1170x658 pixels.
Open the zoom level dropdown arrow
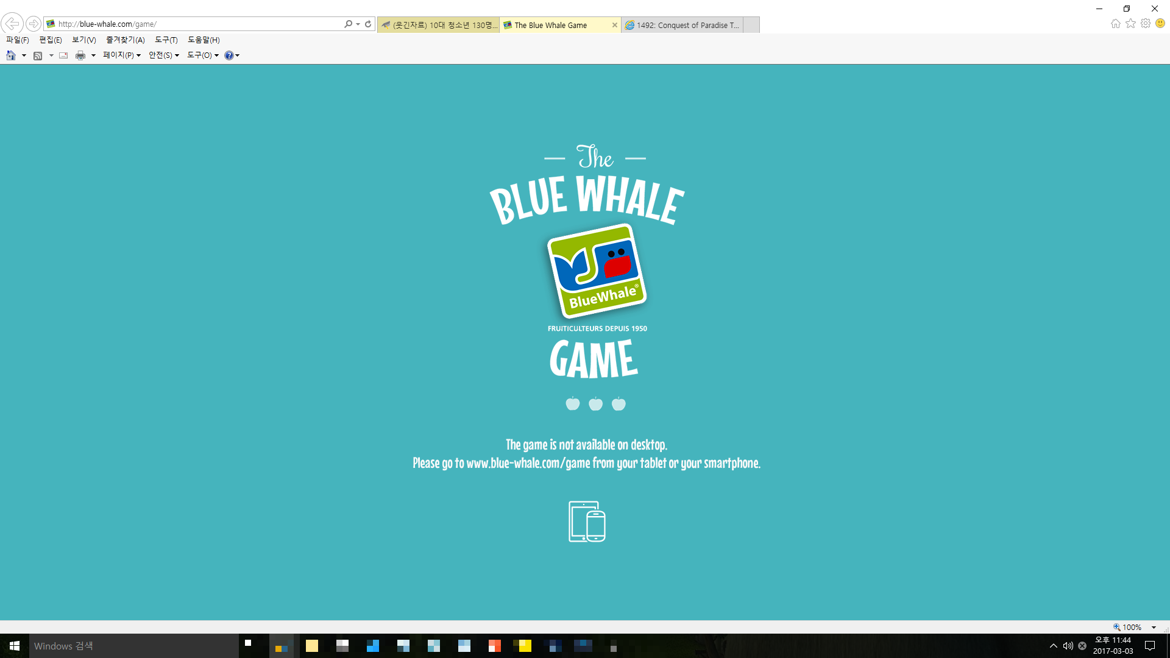click(x=1154, y=627)
